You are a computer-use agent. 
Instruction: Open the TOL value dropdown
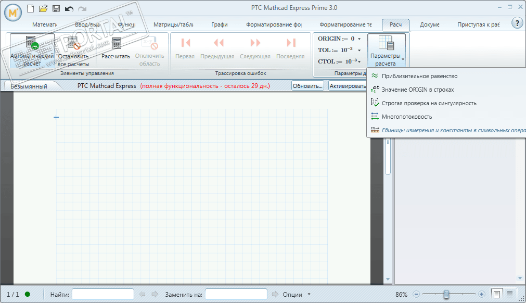pyautogui.click(x=359, y=51)
